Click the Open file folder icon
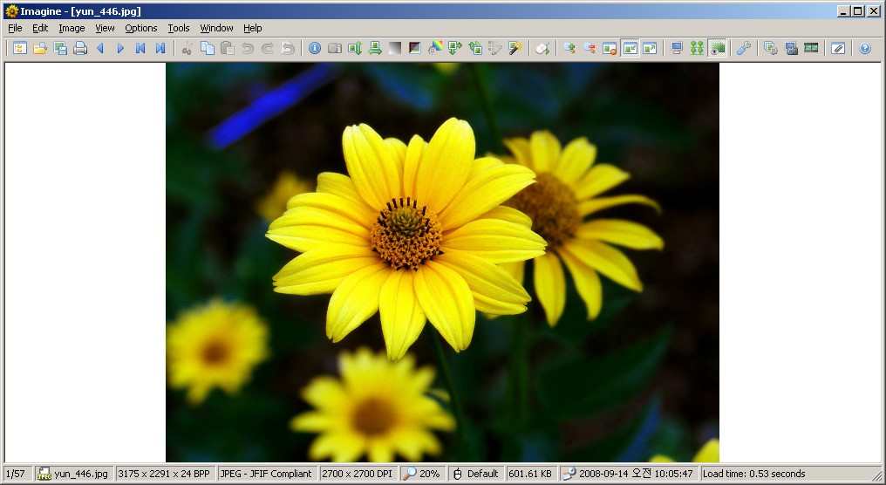The image size is (886, 485). coord(39,49)
